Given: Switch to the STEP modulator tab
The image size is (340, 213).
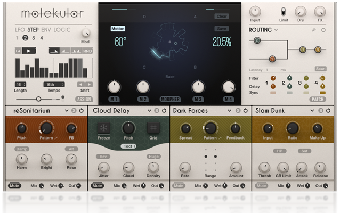Looking at the screenshot, I should point(33,30).
